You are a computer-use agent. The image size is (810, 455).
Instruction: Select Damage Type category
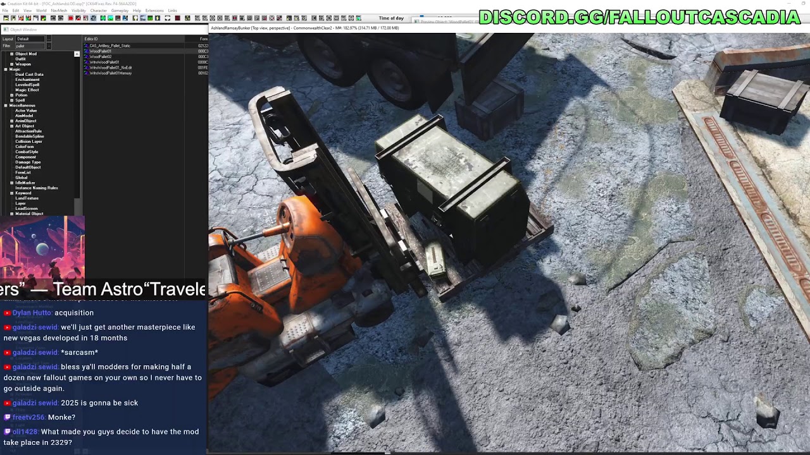[28, 162]
